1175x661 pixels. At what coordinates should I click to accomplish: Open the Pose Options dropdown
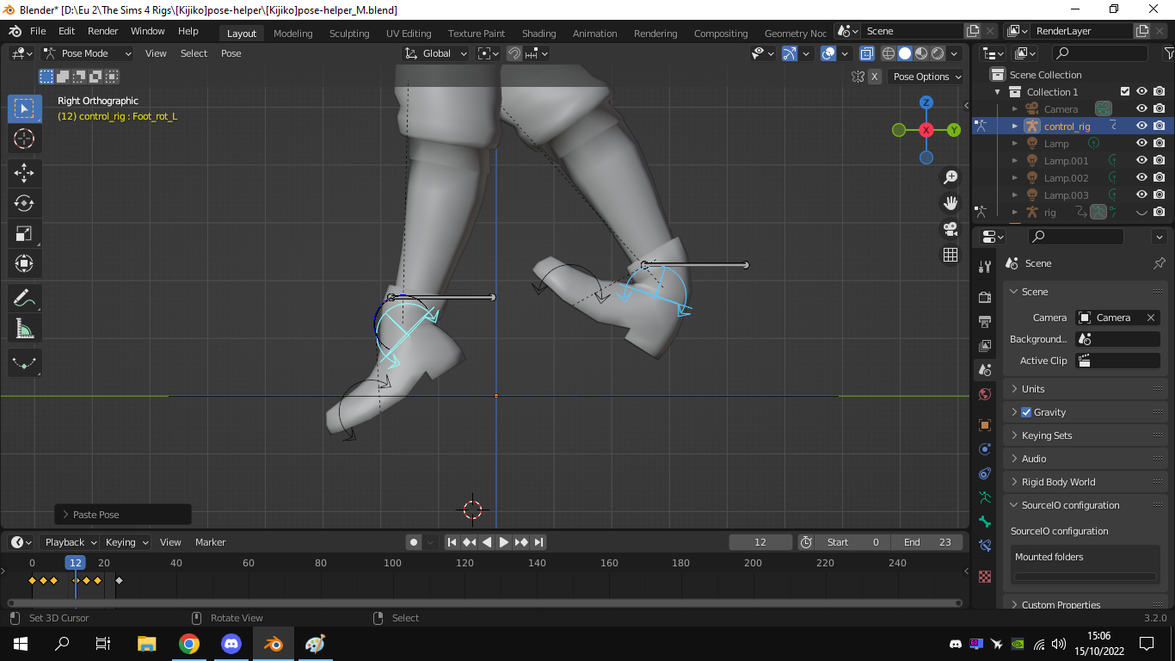[926, 77]
